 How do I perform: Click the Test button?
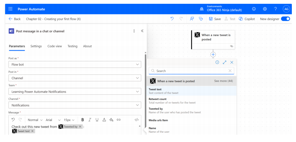pyautogui.click(x=230, y=19)
